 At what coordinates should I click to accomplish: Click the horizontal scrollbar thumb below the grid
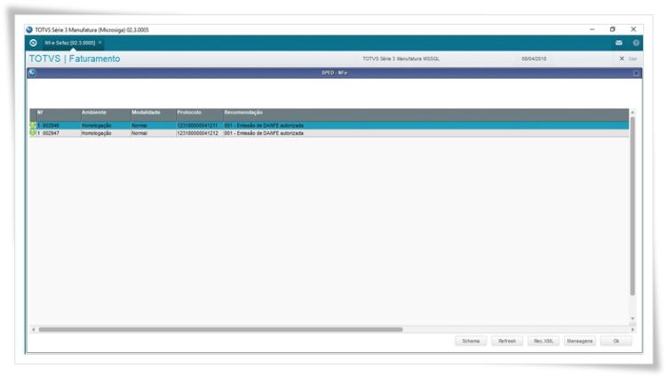point(220,329)
